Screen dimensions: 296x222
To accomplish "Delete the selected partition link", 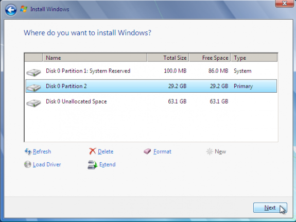I will pos(106,151).
